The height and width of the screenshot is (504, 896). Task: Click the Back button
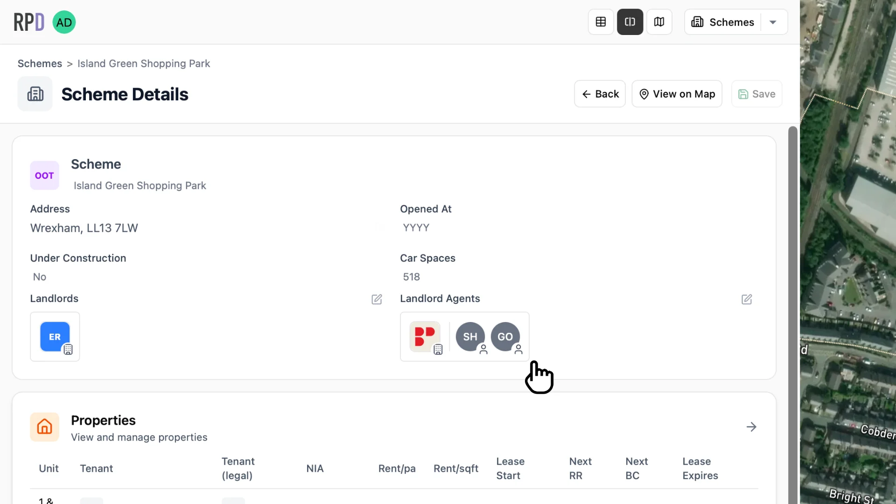(x=600, y=93)
